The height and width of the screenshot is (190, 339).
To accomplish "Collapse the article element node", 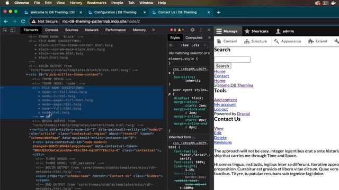I will point(31,129).
